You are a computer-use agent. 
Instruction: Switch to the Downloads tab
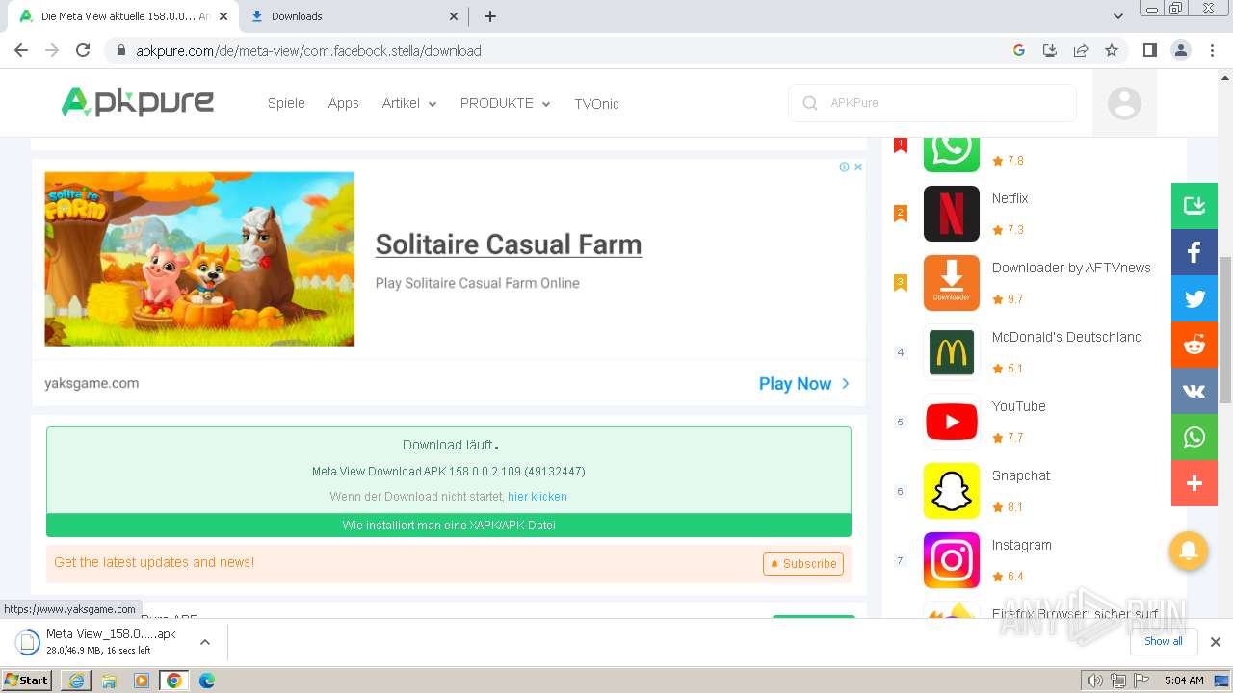pos(354,16)
